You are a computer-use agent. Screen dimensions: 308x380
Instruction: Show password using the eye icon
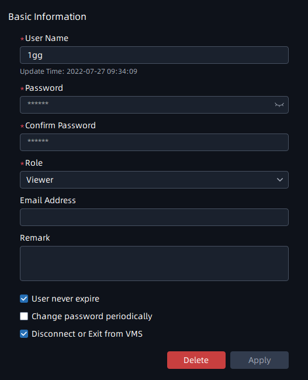pos(279,105)
